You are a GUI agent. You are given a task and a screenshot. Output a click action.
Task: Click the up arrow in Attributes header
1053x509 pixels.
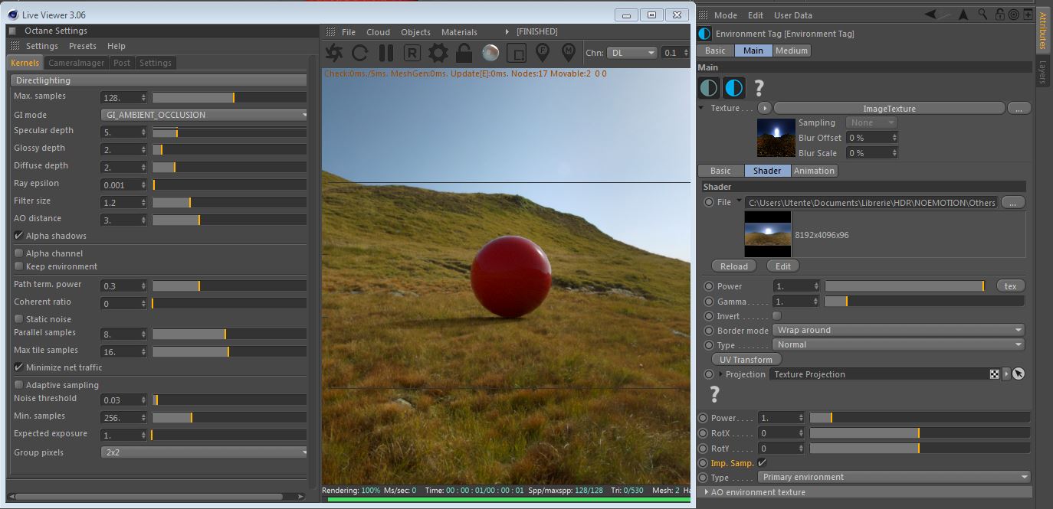click(x=963, y=15)
